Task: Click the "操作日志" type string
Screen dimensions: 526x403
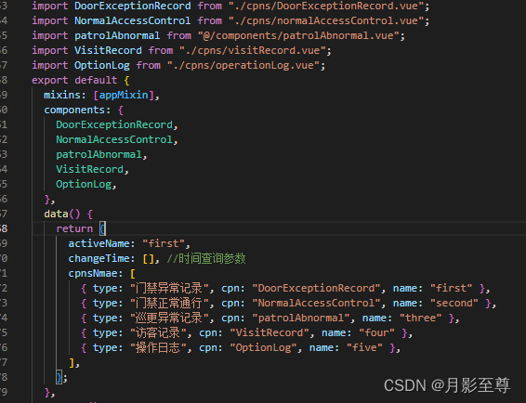Action: point(158,347)
